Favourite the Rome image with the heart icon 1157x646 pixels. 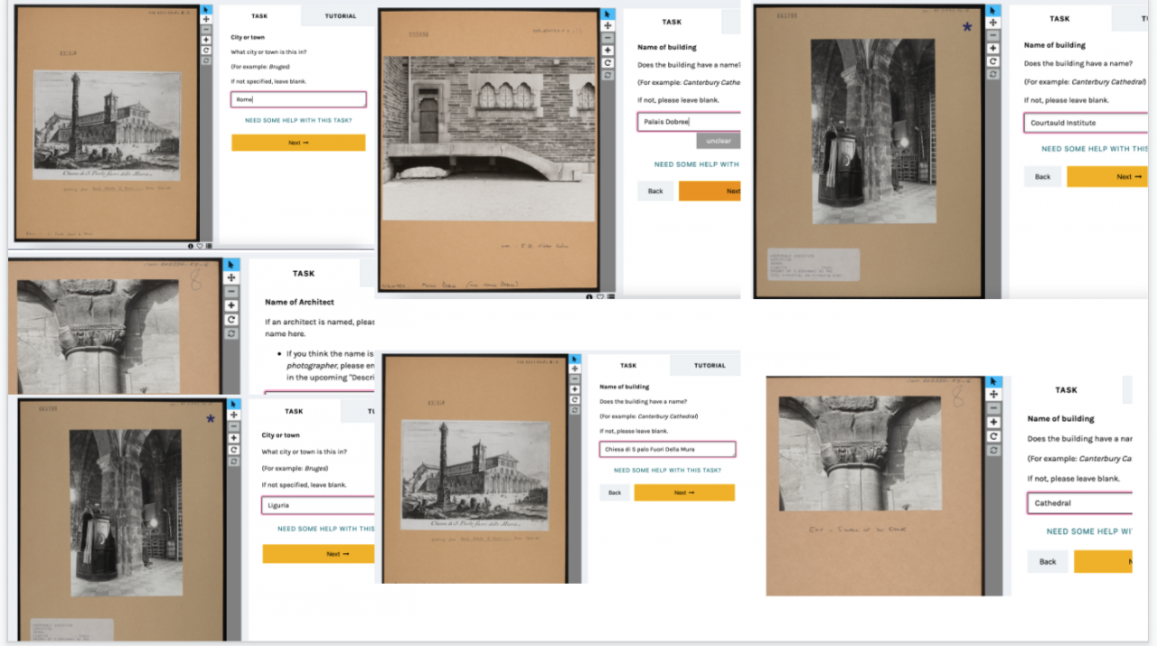point(200,245)
